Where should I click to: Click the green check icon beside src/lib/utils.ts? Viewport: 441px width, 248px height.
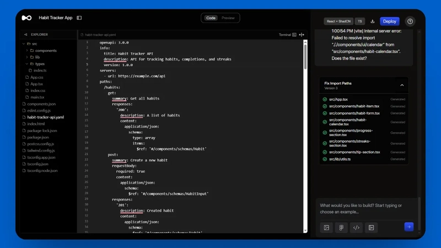click(x=325, y=159)
